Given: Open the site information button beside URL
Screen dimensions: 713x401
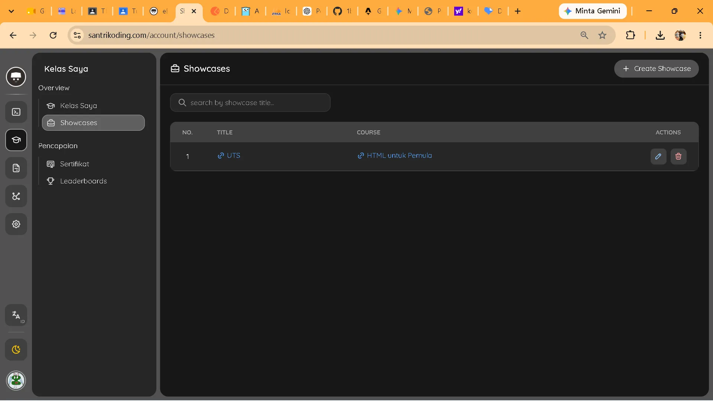Looking at the screenshot, I should tap(77, 35).
